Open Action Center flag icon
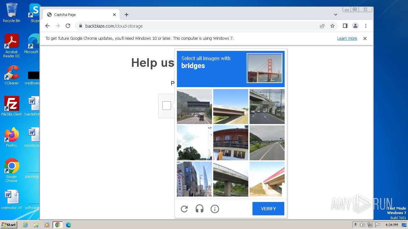The height and width of the screenshot is (229, 408). tap(377, 225)
